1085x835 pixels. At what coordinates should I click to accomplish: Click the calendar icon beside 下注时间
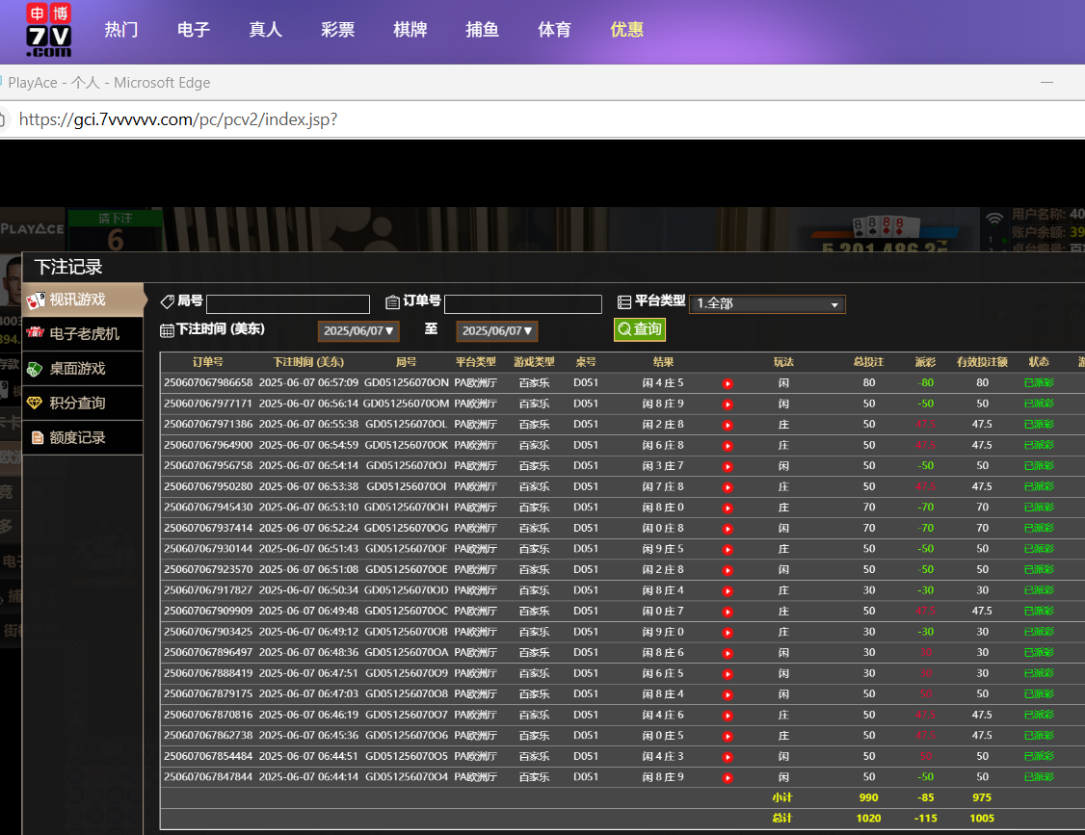(167, 330)
